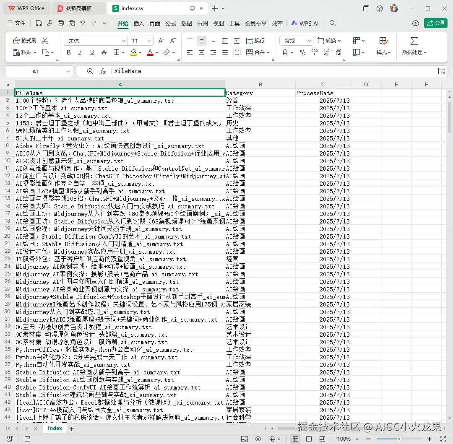The image size is (453, 444).
Task: Open quick access toolbar customize chevron
Action: (104, 23)
